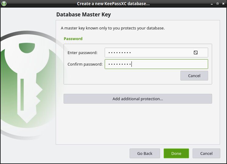The image size is (227, 164).
Task: Click the 'Enter password:' label
Action: (82, 53)
